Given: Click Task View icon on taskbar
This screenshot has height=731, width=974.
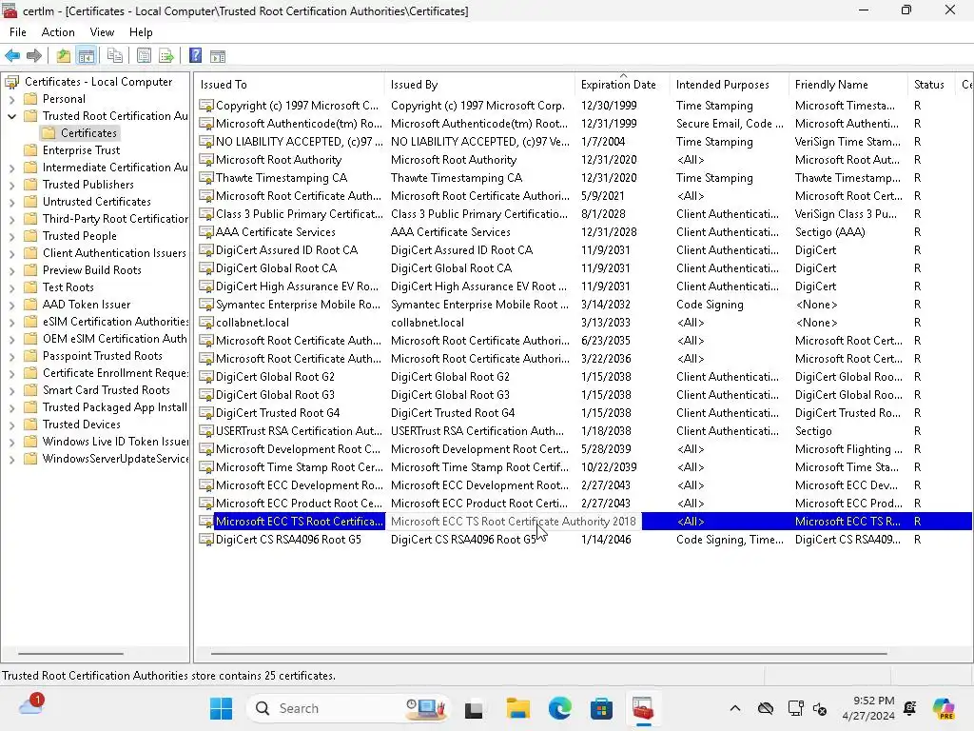Looking at the screenshot, I should coord(474,708).
